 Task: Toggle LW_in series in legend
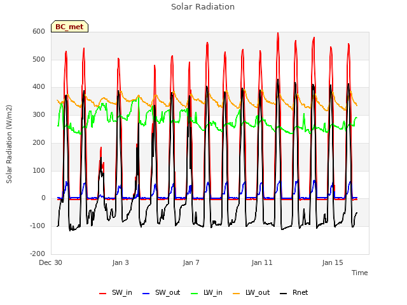click(x=207, y=292)
